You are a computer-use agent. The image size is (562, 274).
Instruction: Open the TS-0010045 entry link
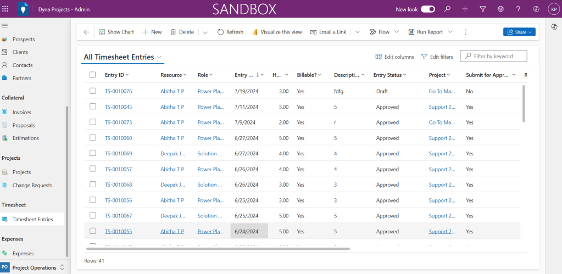point(118,107)
